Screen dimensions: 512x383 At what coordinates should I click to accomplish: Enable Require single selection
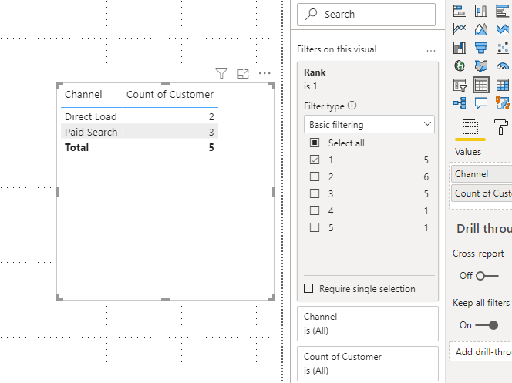click(x=308, y=288)
